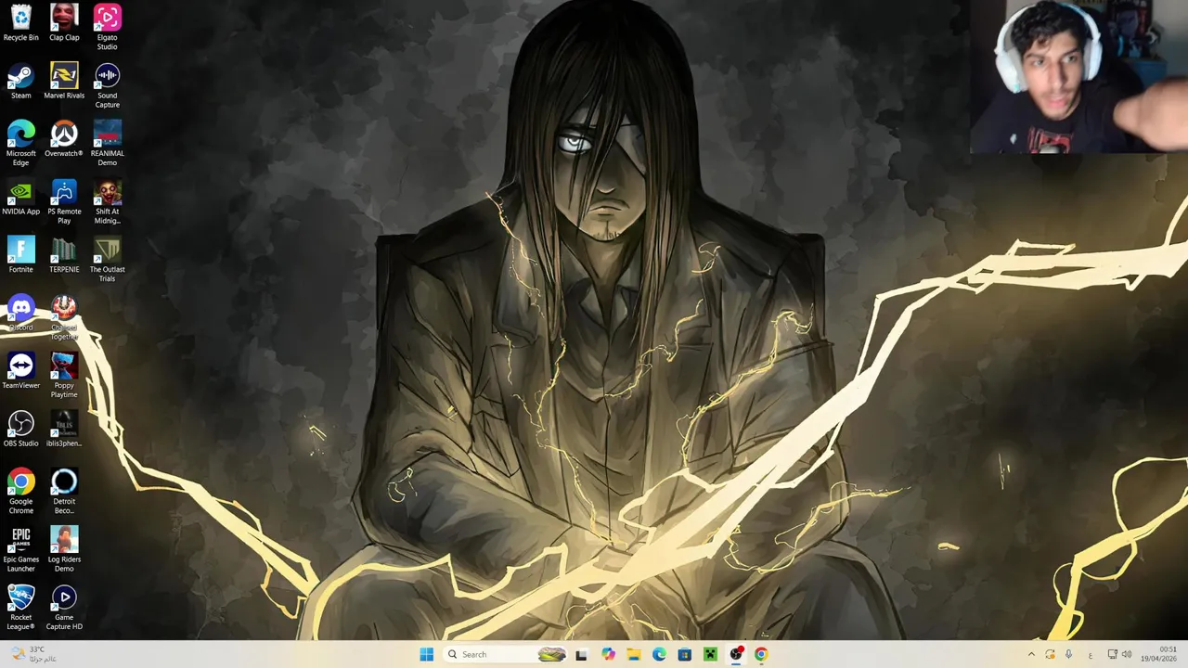Switch the input language indicator
The height and width of the screenshot is (668, 1188).
tap(1091, 654)
